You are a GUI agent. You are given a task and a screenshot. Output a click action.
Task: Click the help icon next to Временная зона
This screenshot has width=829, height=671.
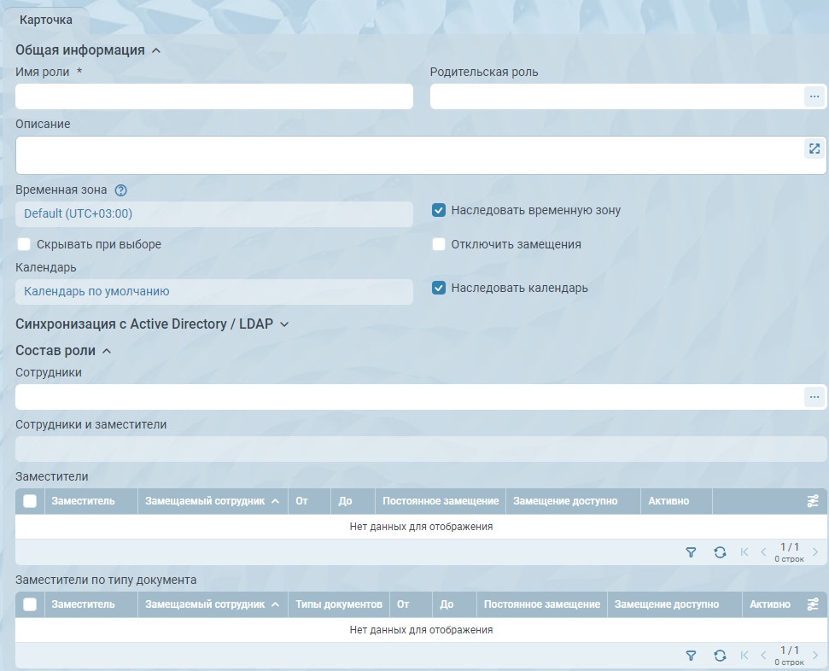pos(120,190)
